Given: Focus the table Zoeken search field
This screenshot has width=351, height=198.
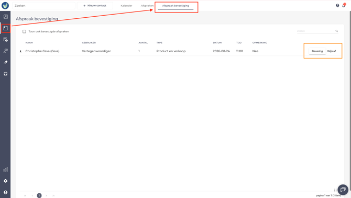Looking at the screenshot, I should [317, 31].
